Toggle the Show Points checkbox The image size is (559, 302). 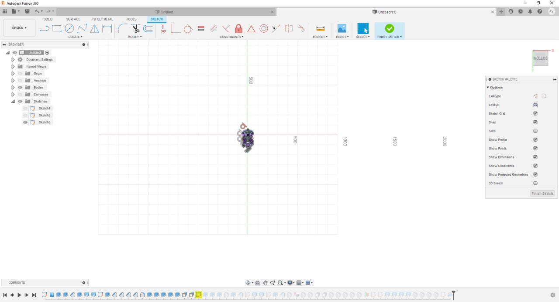click(535, 148)
